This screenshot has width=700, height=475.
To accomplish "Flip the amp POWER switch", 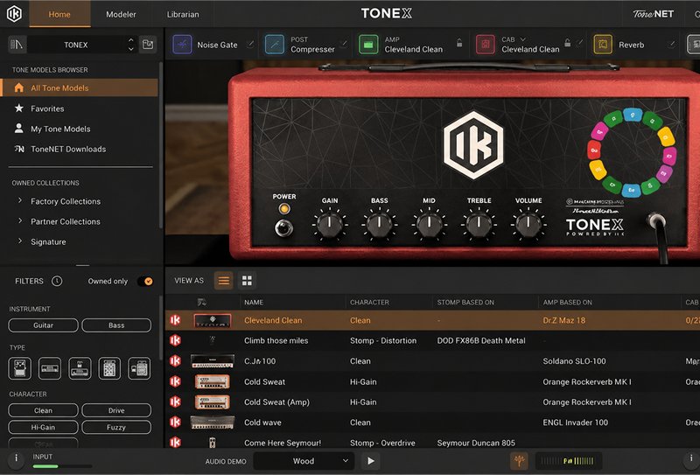I will [x=283, y=227].
